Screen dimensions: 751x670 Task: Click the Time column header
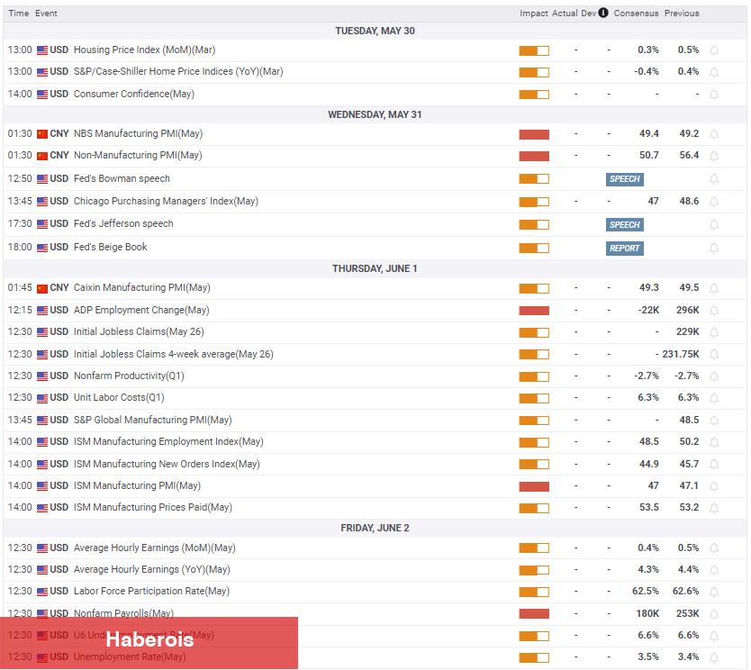click(19, 14)
